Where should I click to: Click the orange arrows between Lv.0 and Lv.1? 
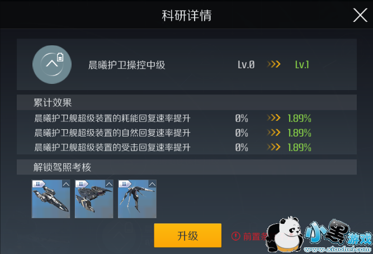tap(273, 64)
